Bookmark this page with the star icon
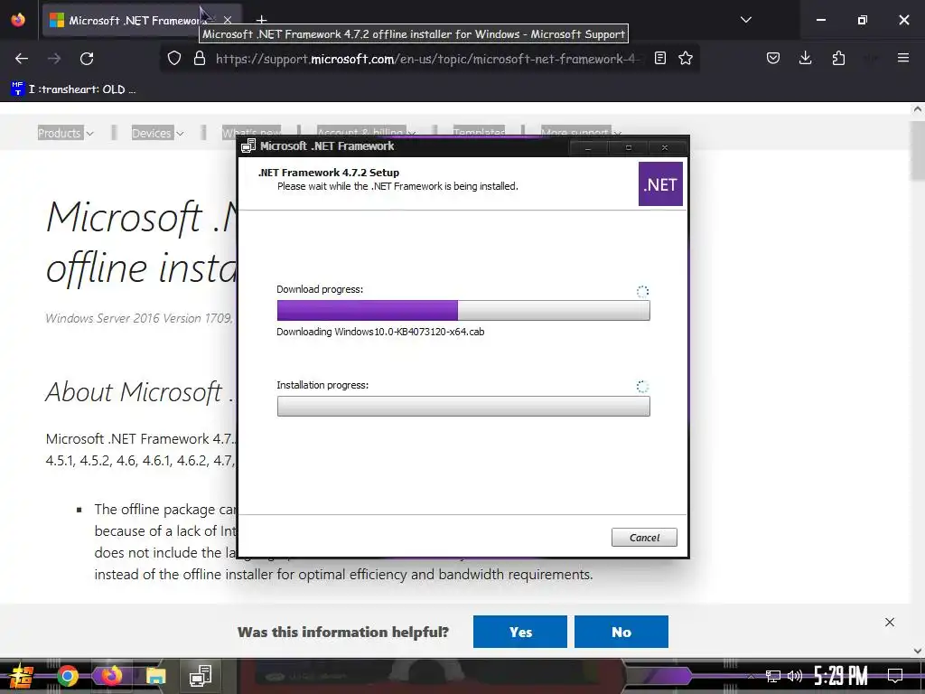Image resolution: width=925 pixels, height=694 pixels. tap(686, 58)
